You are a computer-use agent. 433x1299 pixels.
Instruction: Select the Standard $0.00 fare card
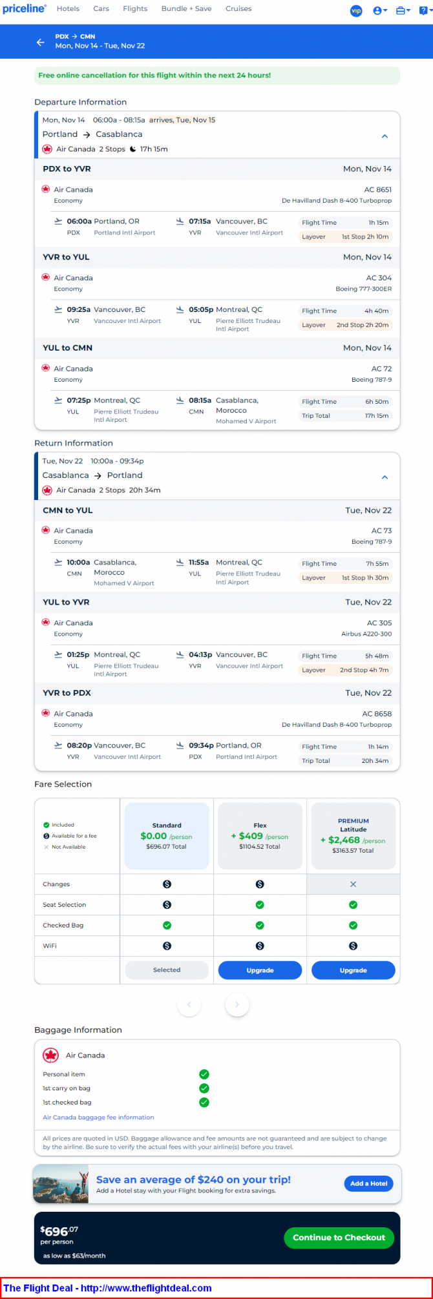[167, 836]
